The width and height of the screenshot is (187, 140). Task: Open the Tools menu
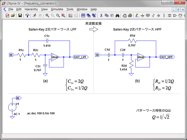click(70, 9)
